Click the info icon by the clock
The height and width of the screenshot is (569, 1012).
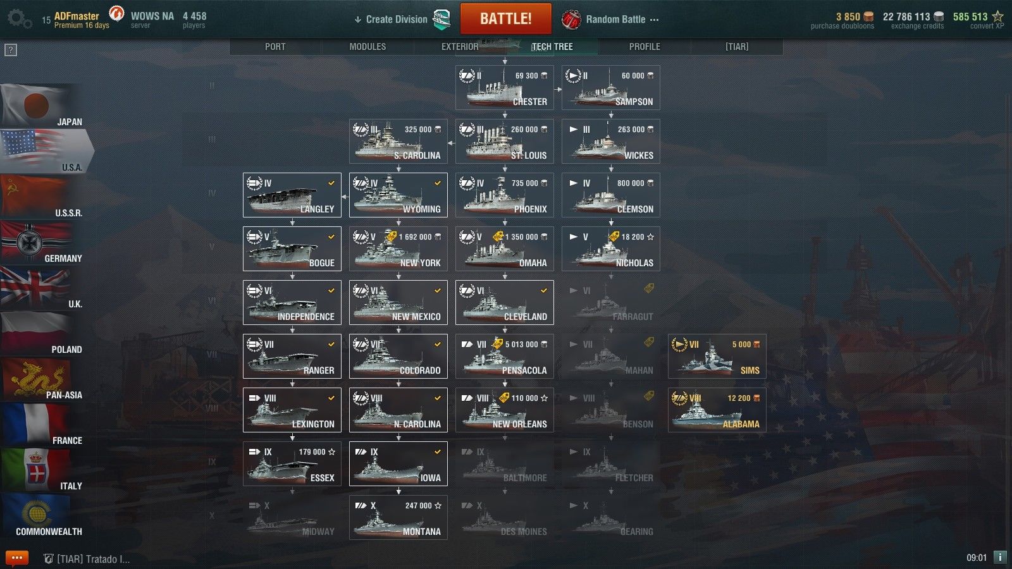[1000, 558]
